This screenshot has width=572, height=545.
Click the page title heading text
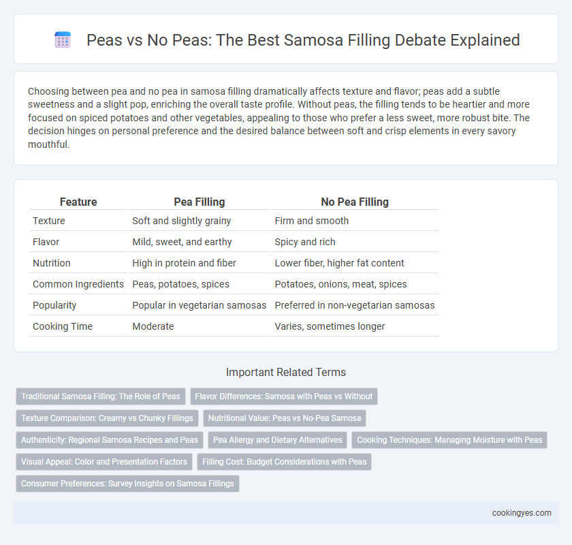[303, 40]
